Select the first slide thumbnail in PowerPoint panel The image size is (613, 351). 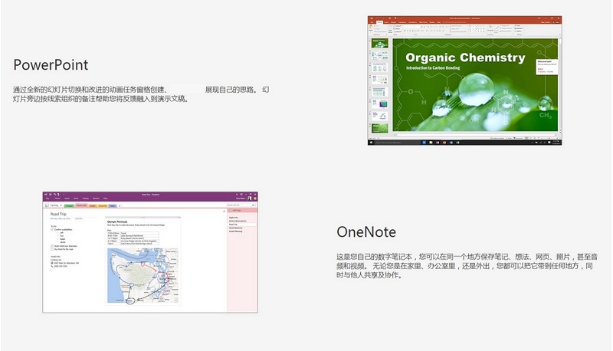coord(379,44)
